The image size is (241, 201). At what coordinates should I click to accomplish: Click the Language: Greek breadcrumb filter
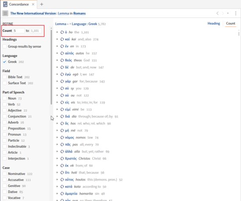(x=85, y=24)
